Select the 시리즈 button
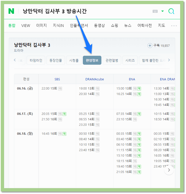Viewport: 186px width, 194px height. click(x=130, y=60)
